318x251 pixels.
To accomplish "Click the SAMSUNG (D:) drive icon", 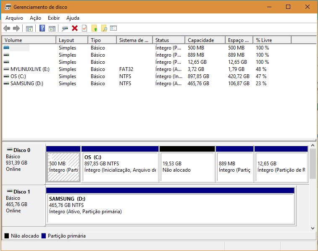I will pyautogui.click(x=6, y=84).
